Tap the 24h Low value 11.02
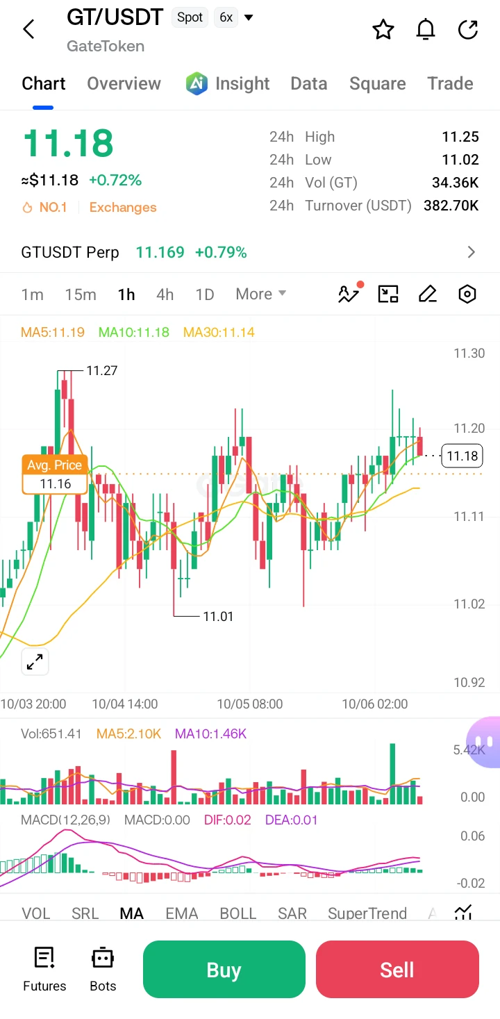The height and width of the screenshot is (1019, 500). click(460, 160)
